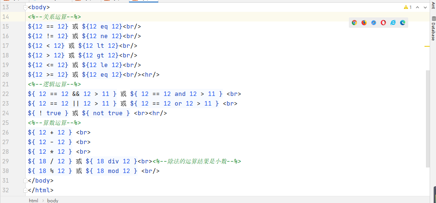Click the 除法的运算结果是小数 comment
The height and width of the screenshot is (203, 436).
coord(196,162)
